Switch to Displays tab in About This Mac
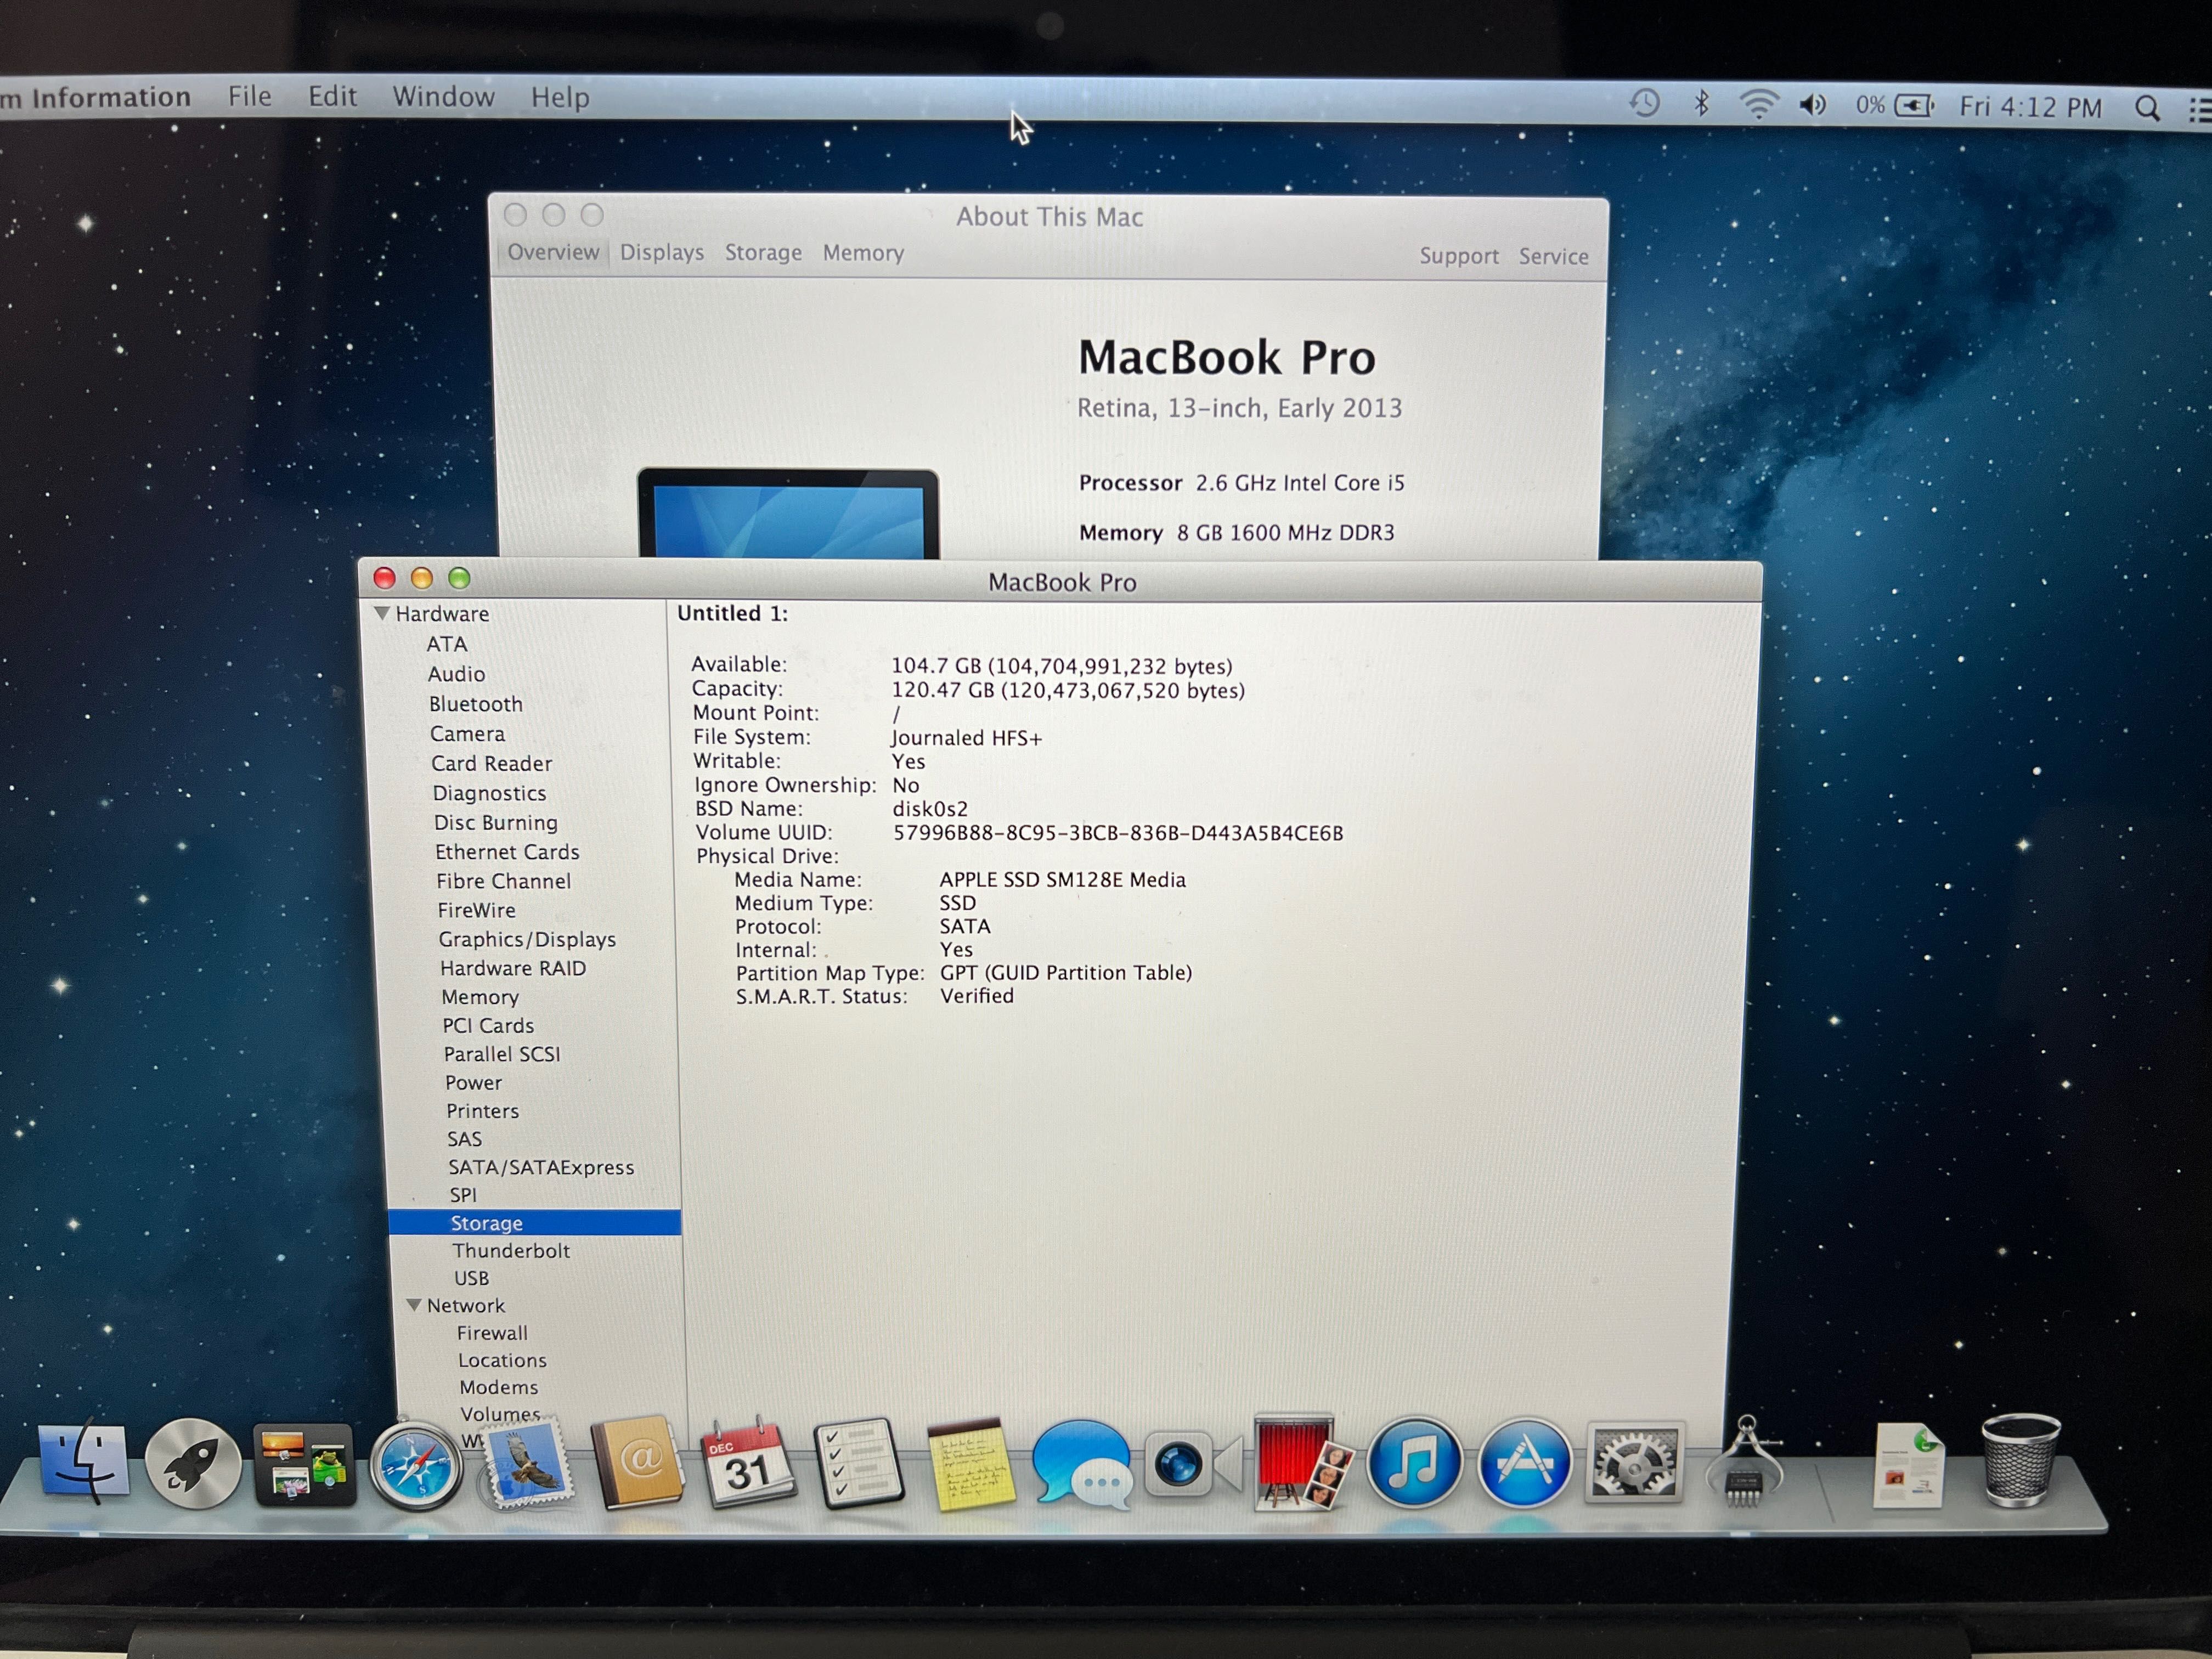This screenshot has width=2212, height=1659. tap(662, 252)
